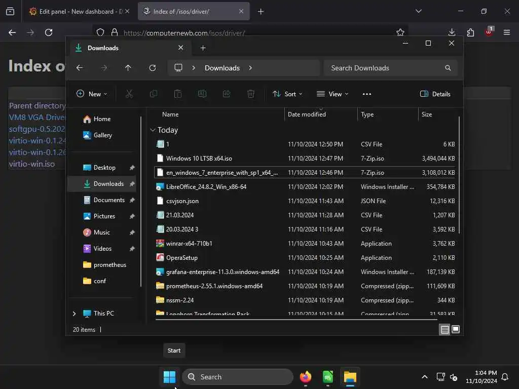Click the search magnifier in Search Downloads
519x389 pixels.
coord(448,68)
